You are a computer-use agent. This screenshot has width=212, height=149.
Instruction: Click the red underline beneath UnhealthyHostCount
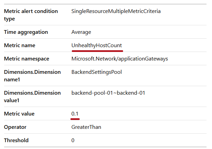tap(97, 51)
